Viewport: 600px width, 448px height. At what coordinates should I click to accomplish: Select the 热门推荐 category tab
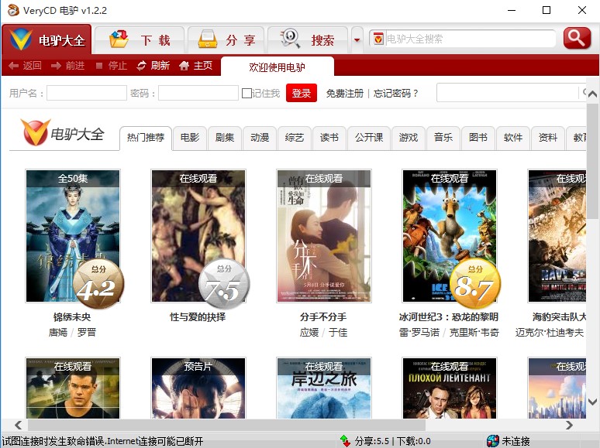[146, 138]
